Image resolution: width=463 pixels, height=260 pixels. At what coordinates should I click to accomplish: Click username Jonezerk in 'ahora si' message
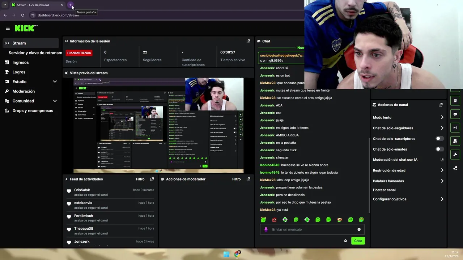[267, 68]
